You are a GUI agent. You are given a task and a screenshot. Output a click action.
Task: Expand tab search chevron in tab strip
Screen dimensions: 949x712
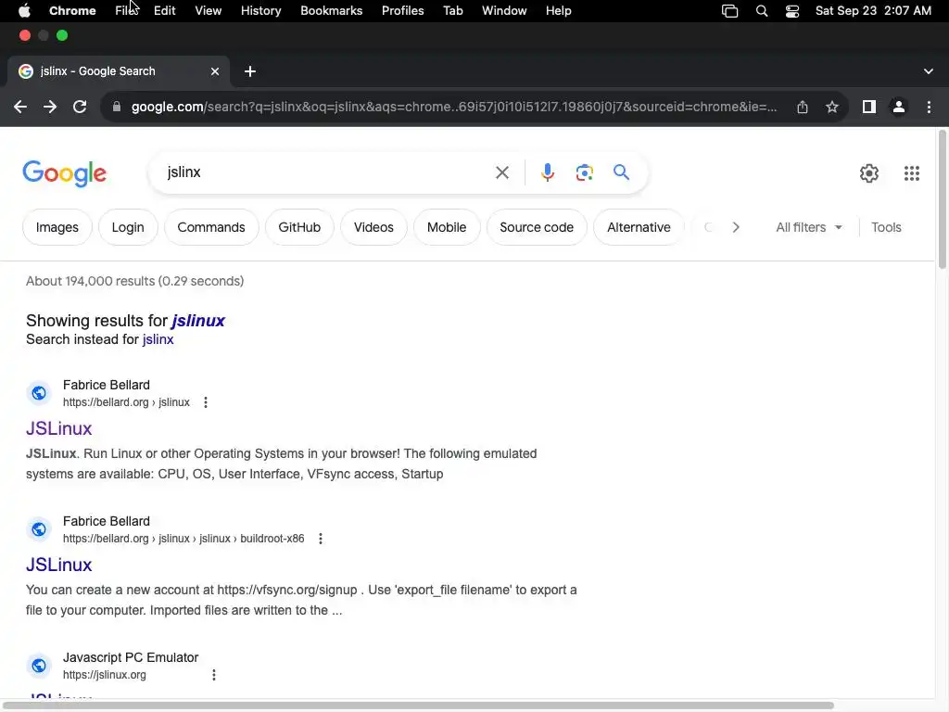click(929, 71)
